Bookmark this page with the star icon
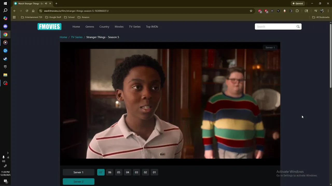The width and height of the screenshot is (332, 186). pos(251,11)
